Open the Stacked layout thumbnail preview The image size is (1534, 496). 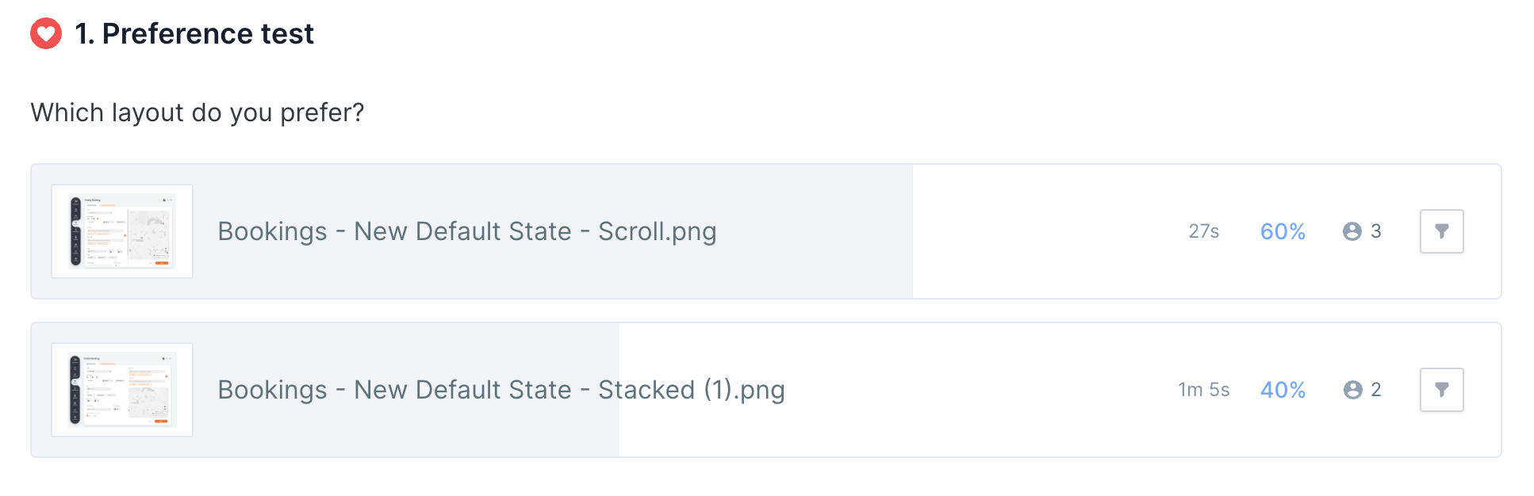coord(122,390)
